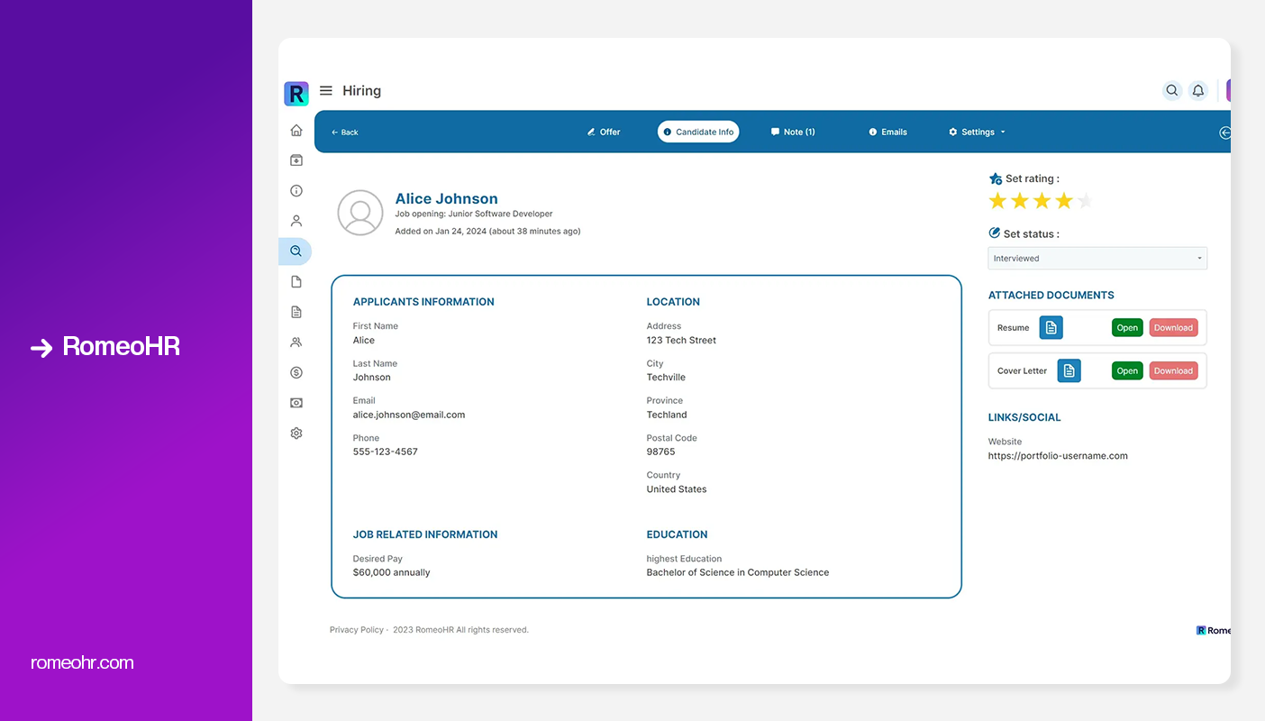Open the Interviewed status dropdown
The width and height of the screenshot is (1265, 721).
click(x=1097, y=259)
